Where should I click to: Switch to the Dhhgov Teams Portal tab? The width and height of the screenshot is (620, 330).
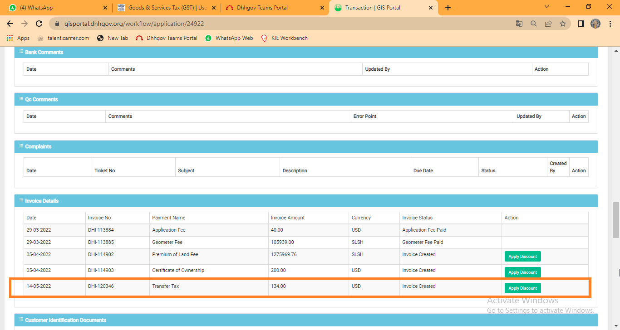pyautogui.click(x=275, y=8)
